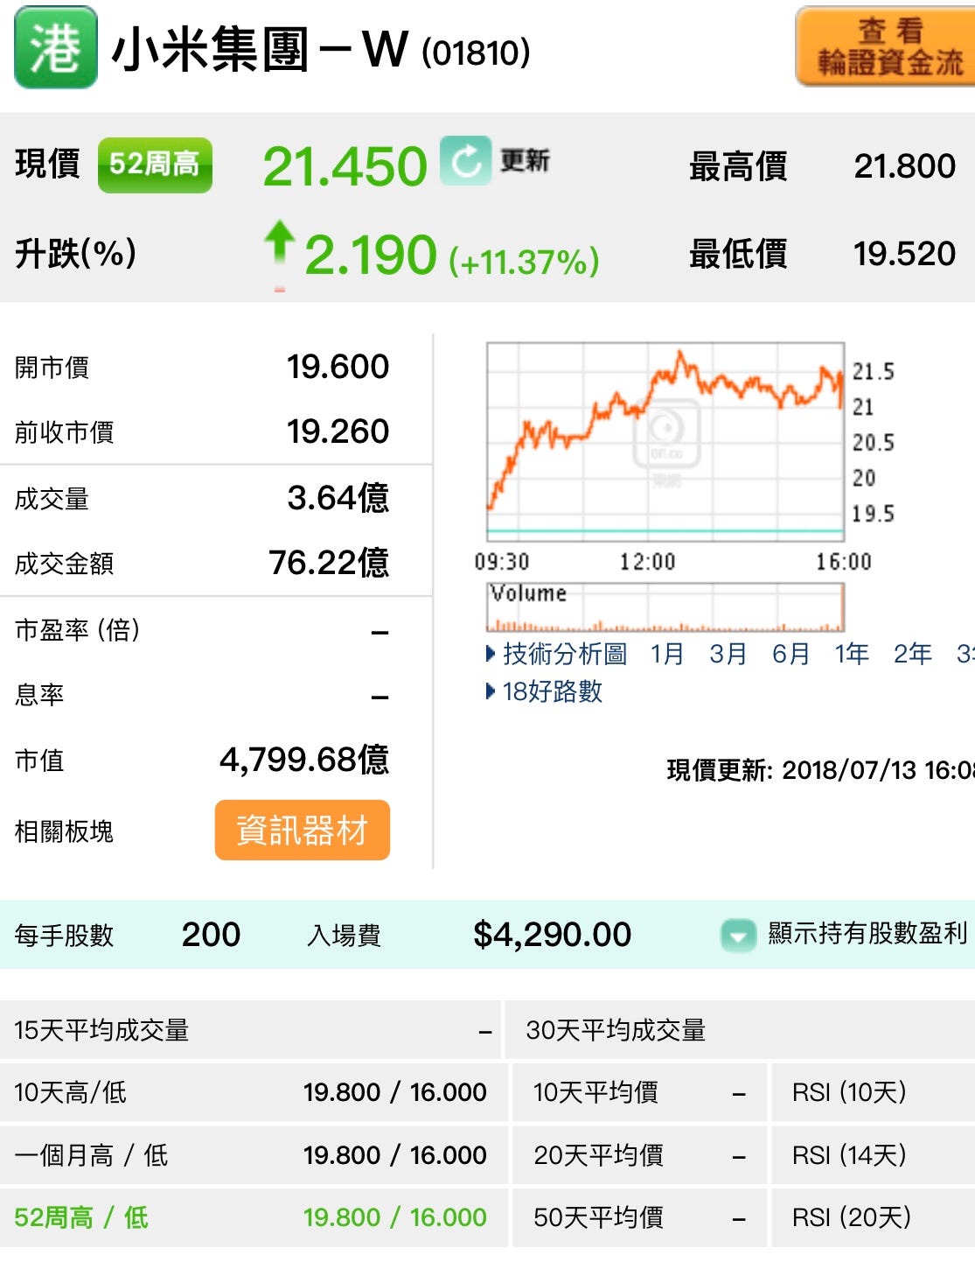Tap 成交量 value 3.64億
Viewport: 975px width, 1269px height.
coord(338,498)
